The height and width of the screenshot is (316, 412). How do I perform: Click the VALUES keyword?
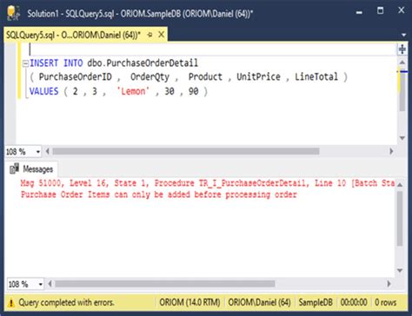(44, 91)
